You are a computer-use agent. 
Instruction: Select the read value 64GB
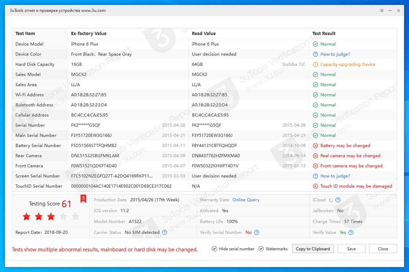click(x=197, y=64)
